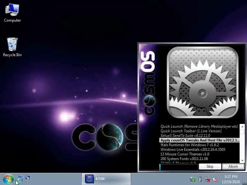Click the list scrollbar down arrow

[242, 160]
